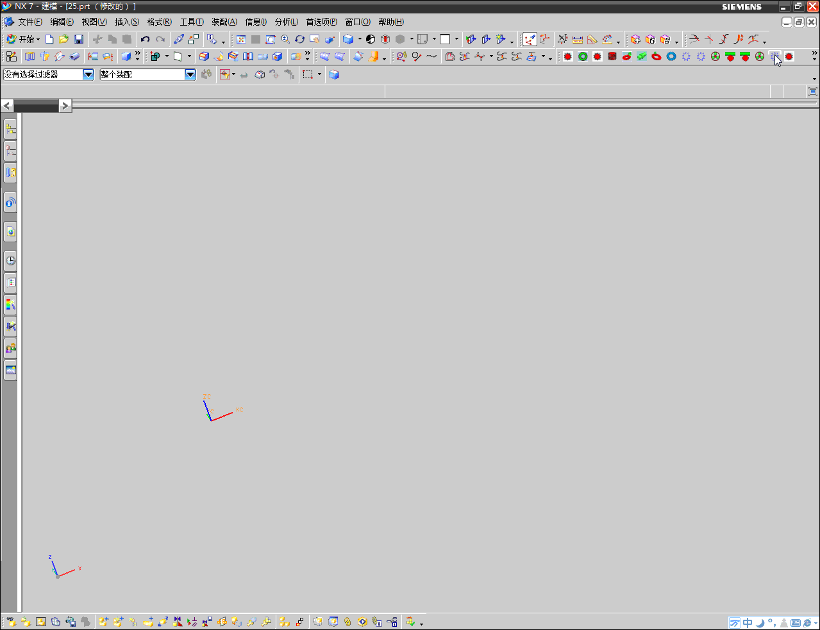
Task: Click the Add Component assembly icon
Action: click(x=103, y=622)
